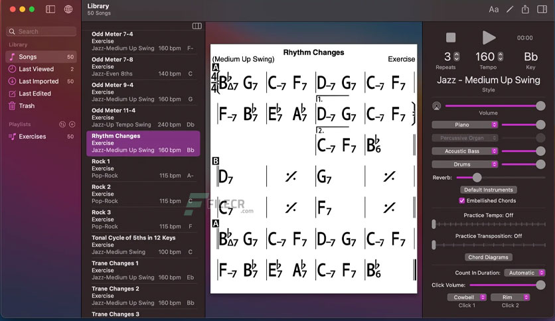Adjust the Reverb slider knob
This screenshot has width=555, height=321.
(x=477, y=178)
